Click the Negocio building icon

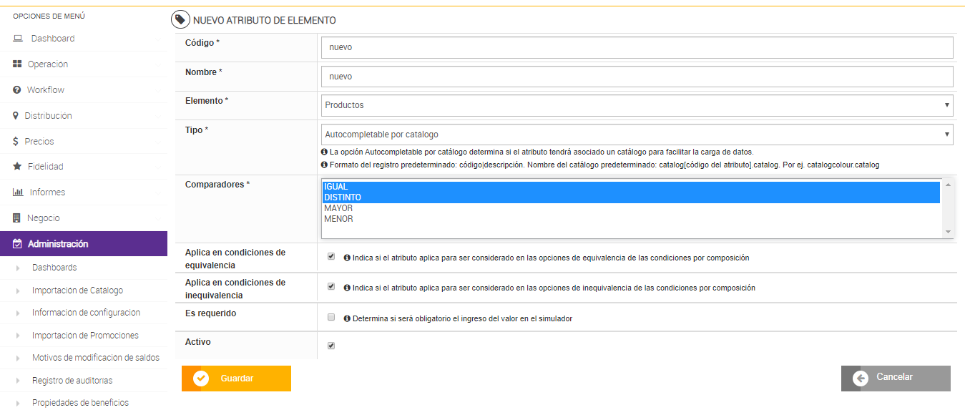point(17,218)
